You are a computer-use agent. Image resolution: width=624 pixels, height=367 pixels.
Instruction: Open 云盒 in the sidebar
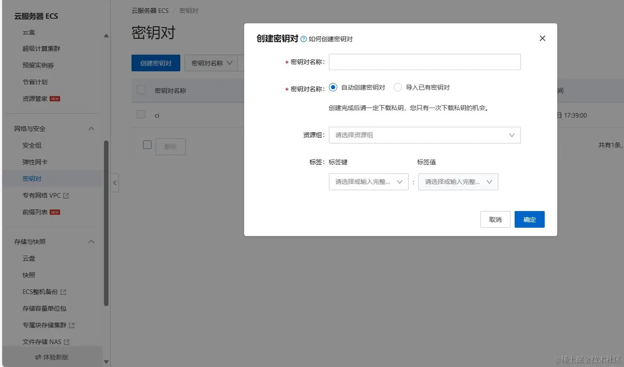[x=29, y=32]
